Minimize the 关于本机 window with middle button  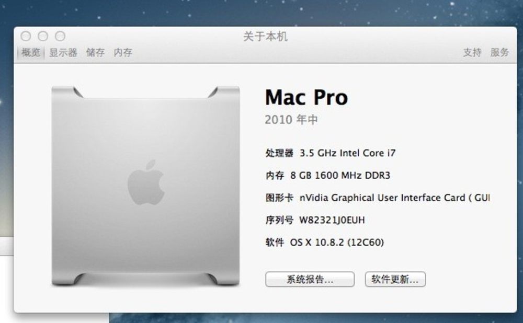pyautogui.click(x=43, y=36)
